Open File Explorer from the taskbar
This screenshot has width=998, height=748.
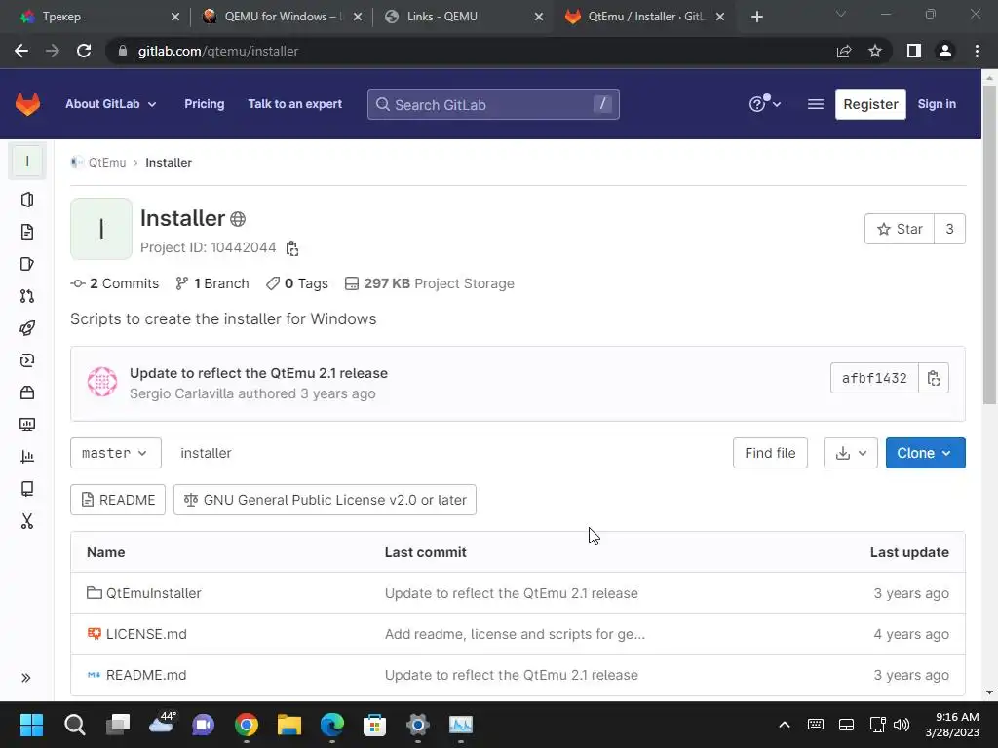[x=288, y=725]
